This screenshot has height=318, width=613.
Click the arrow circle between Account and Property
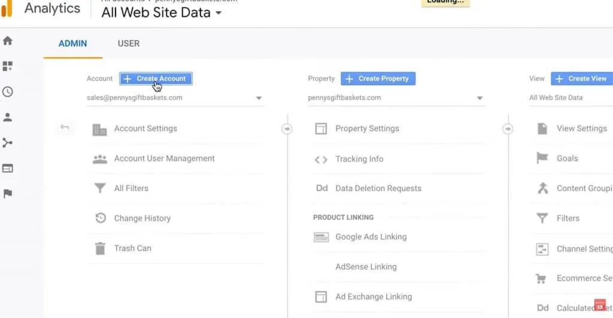coord(287,129)
